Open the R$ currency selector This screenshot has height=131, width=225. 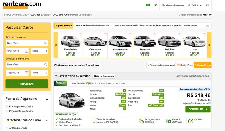point(156,5)
